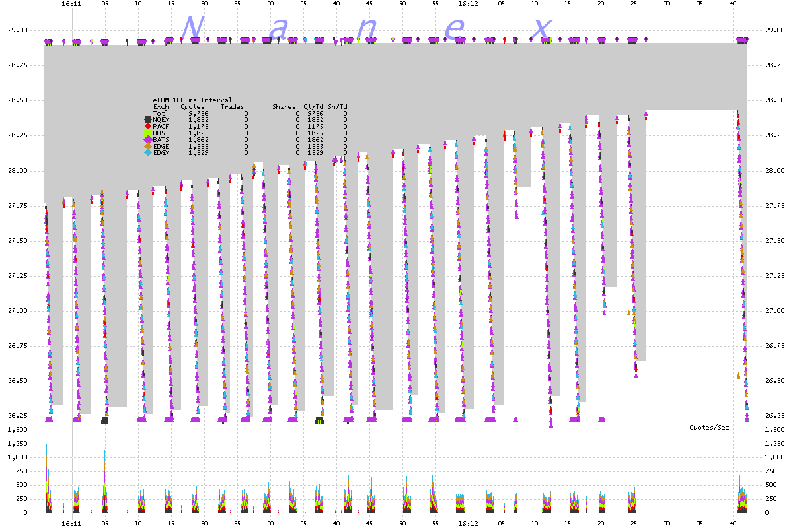Click the "Shares" column header
The width and height of the screenshot is (793, 528).
tap(283, 106)
